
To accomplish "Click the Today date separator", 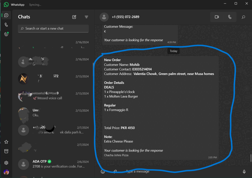I will pos(174,51).
